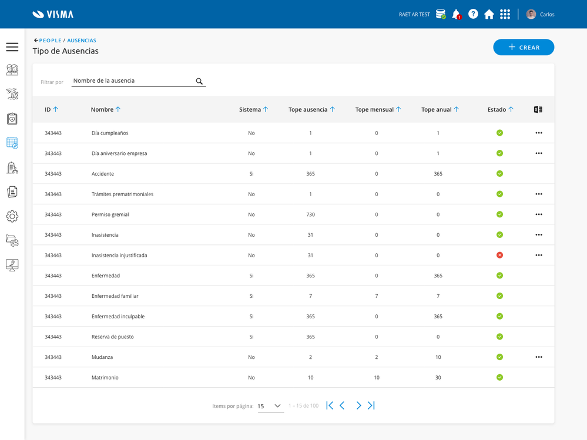
Task: Select the 'Permiso gremial' row name
Action: (x=110, y=215)
